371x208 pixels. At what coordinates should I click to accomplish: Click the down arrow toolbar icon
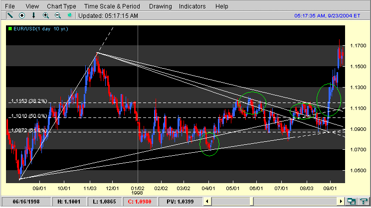point(33,15)
